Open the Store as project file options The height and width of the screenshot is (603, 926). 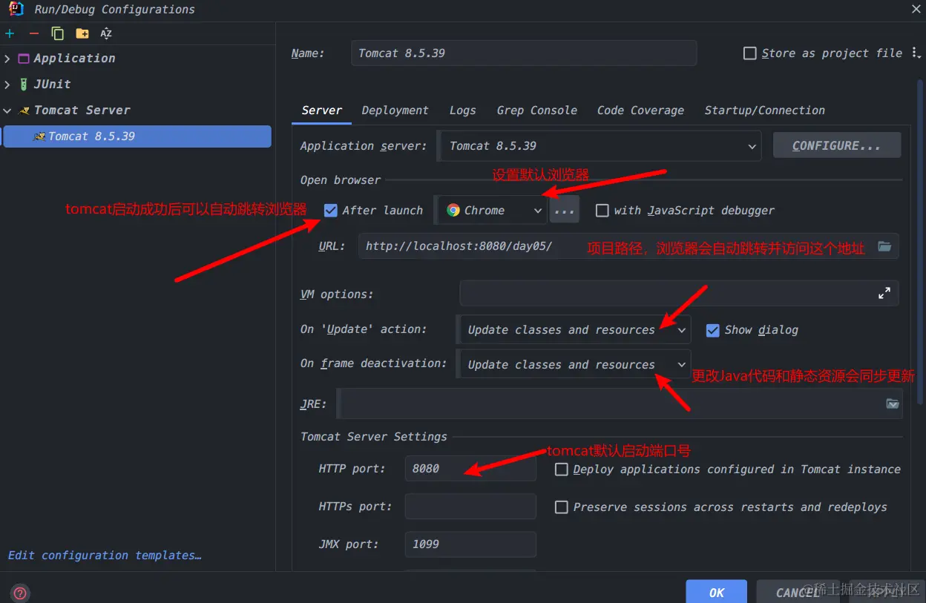pos(915,53)
